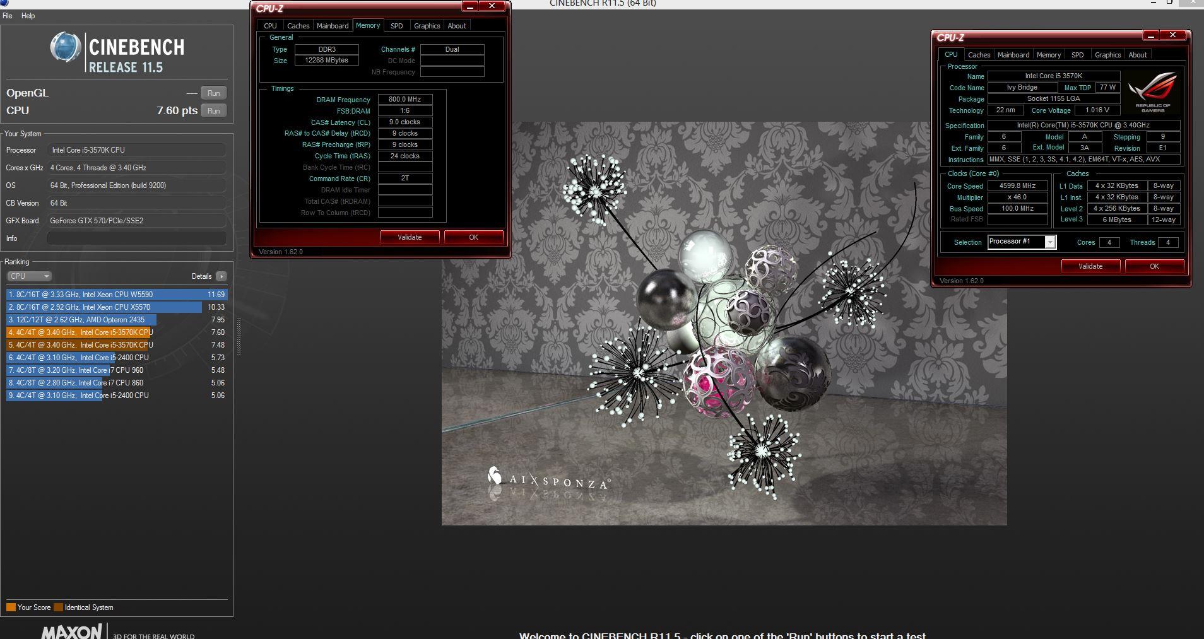The image size is (1204, 639).
Task: Switch to Mainboard tab in Memory CPU-Z window
Action: click(333, 26)
